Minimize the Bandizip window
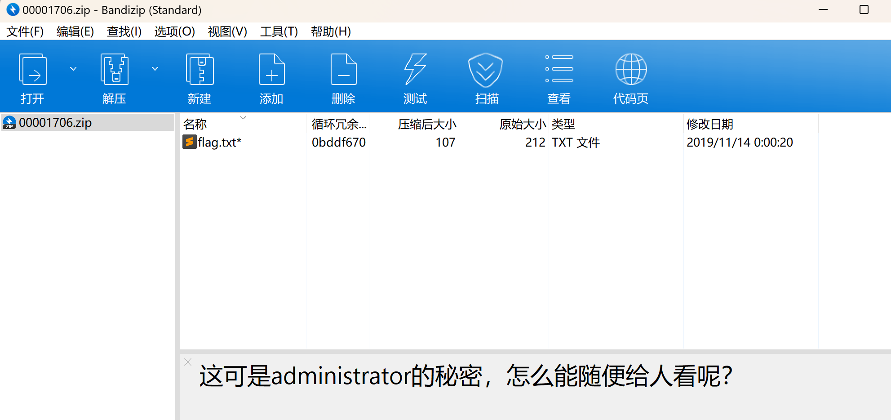The width and height of the screenshot is (891, 420). point(823,9)
